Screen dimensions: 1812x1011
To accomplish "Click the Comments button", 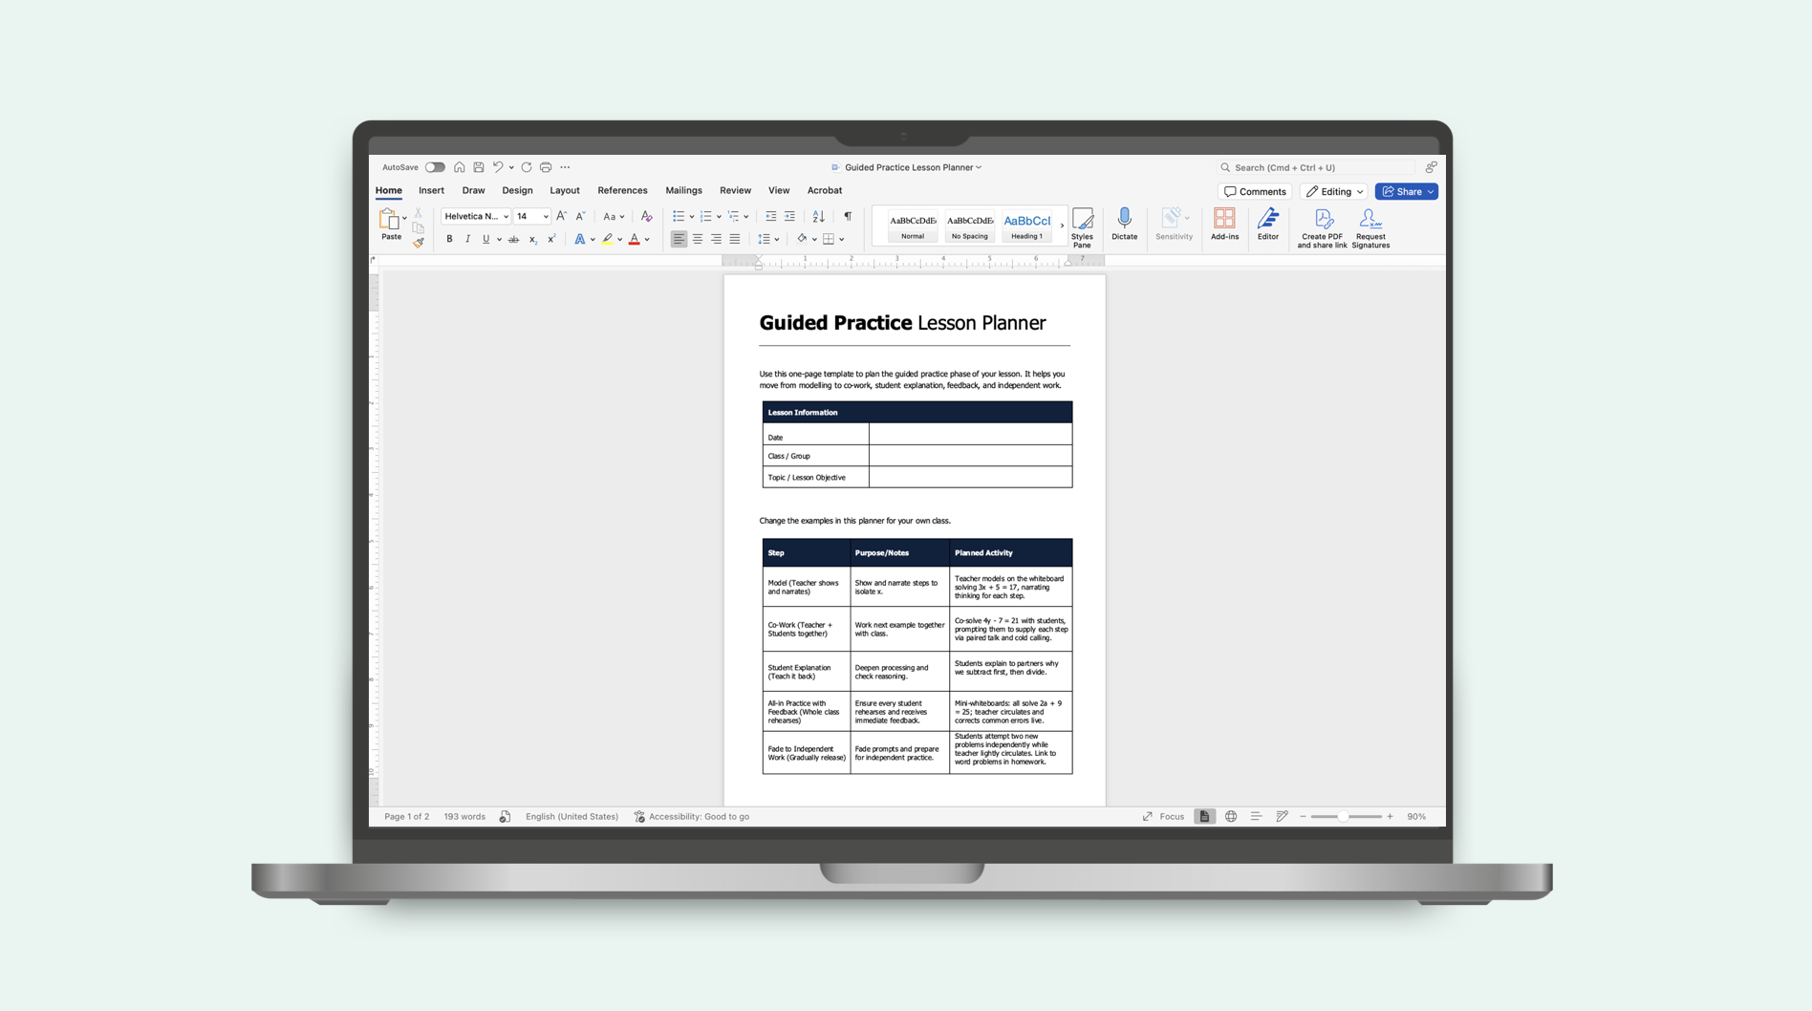I will (x=1255, y=192).
